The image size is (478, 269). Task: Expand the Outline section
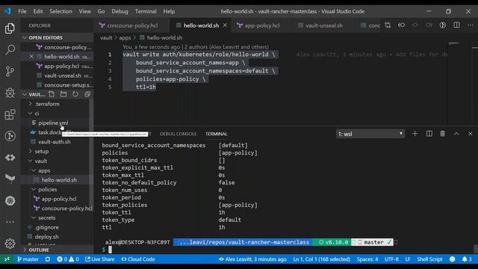(x=57, y=250)
